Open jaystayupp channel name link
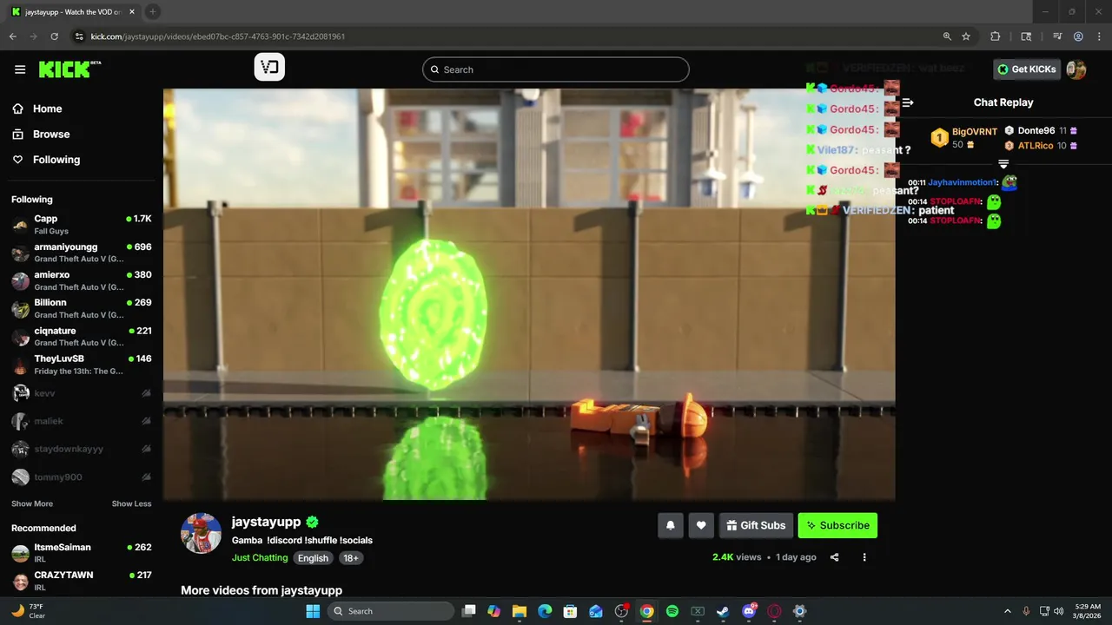This screenshot has width=1112, height=625. (x=266, y=522)
